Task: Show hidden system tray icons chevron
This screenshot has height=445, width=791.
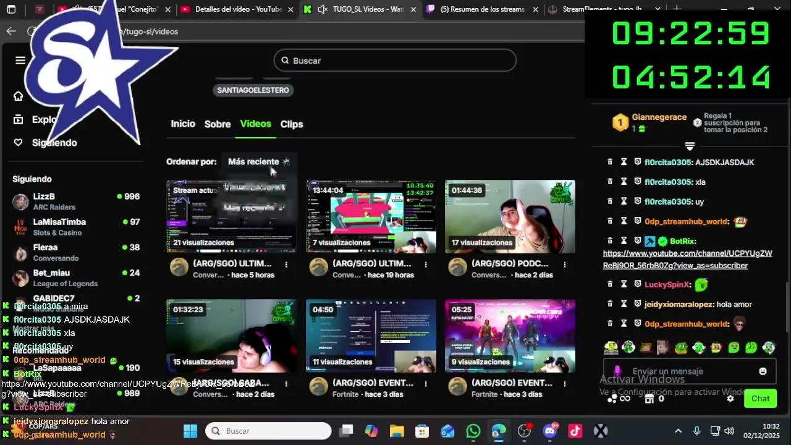Action: click(678, 431)
